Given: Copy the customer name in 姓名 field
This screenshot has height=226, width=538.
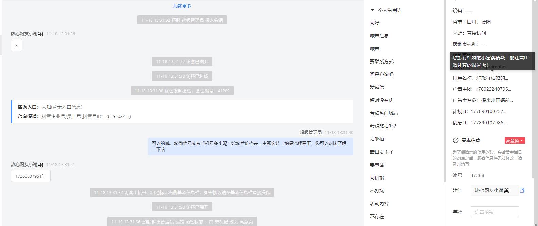Looking at the screenshot, I should [522, 190].
